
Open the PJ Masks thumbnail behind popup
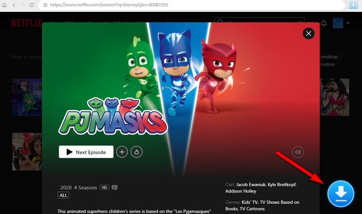click(x=27, y=97)
